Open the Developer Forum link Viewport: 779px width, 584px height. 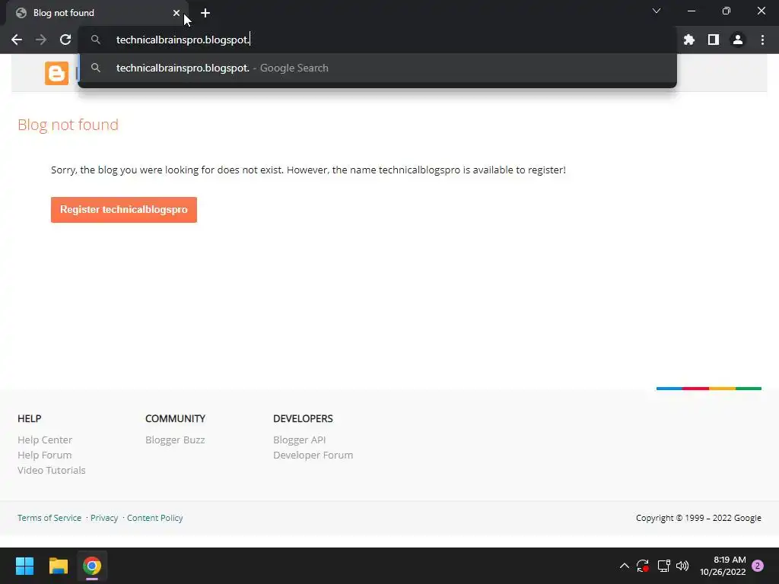(313, 455)
